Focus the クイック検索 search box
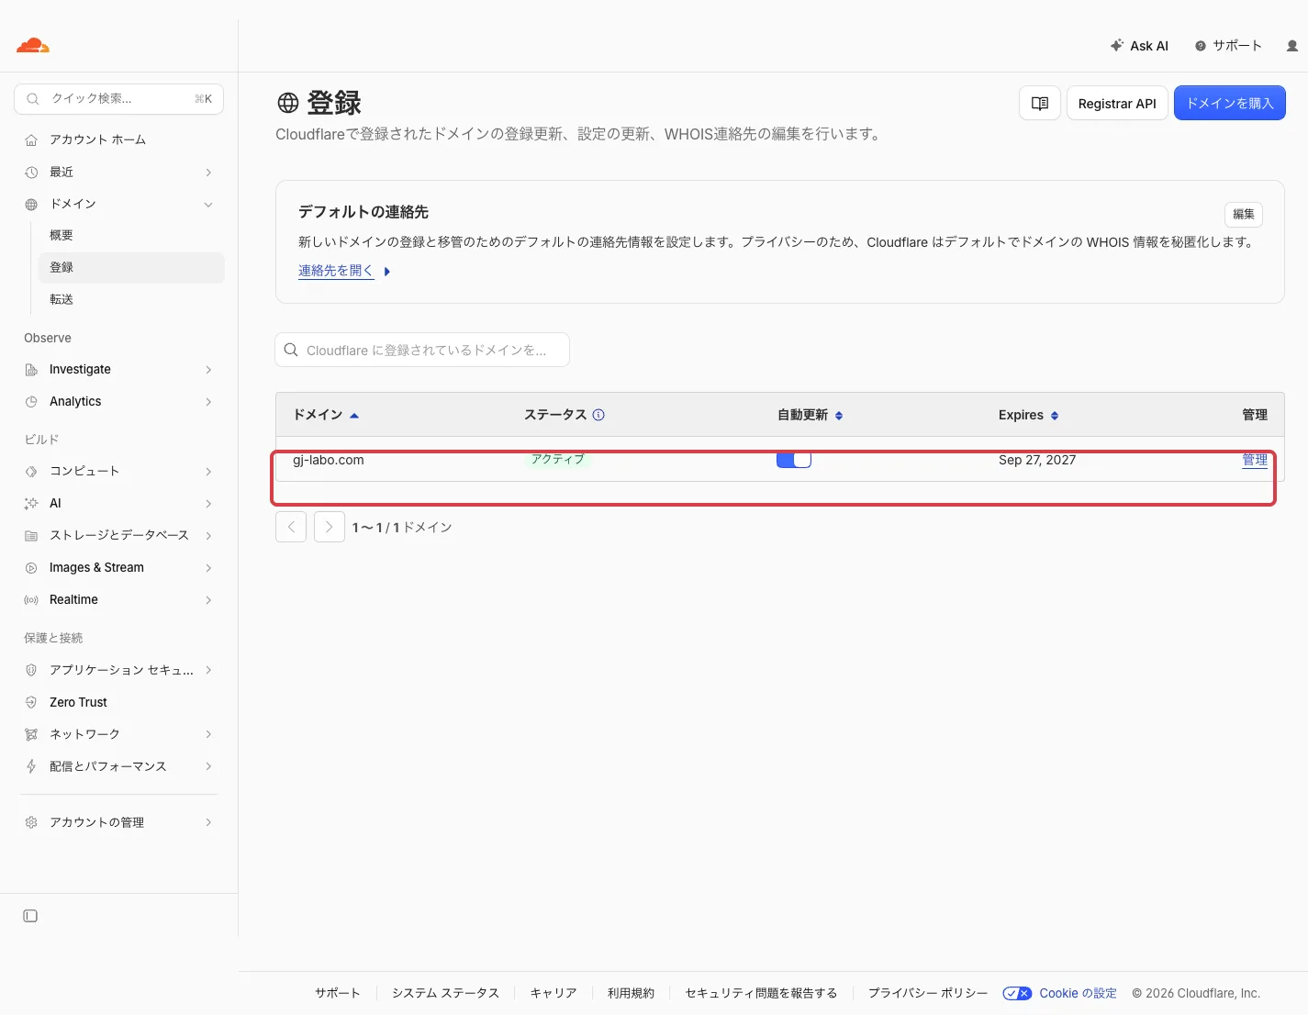Viewport: 1308px width, 1015px height. coord(119,99)
